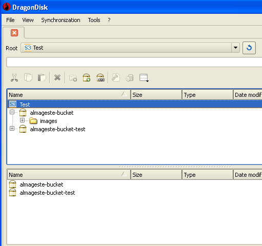Sort upper pane by Type column
262x246 pixels.
tap(208, 95)
